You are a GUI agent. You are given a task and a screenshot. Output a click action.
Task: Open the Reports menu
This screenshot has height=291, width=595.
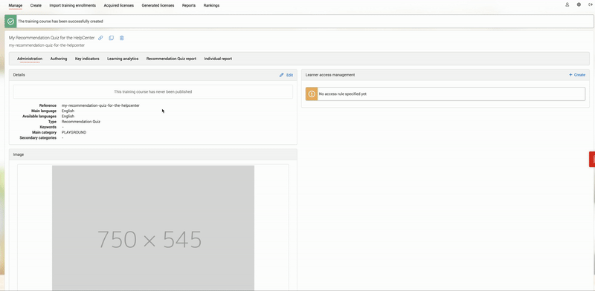tap(189, 6)
